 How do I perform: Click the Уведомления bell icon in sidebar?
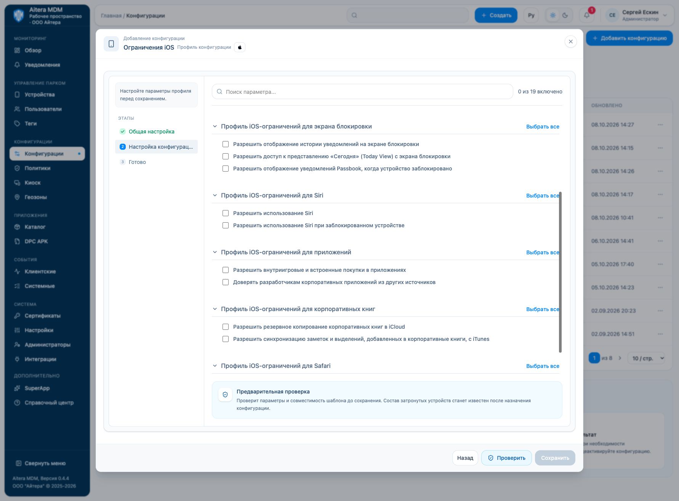pos(17,65)
